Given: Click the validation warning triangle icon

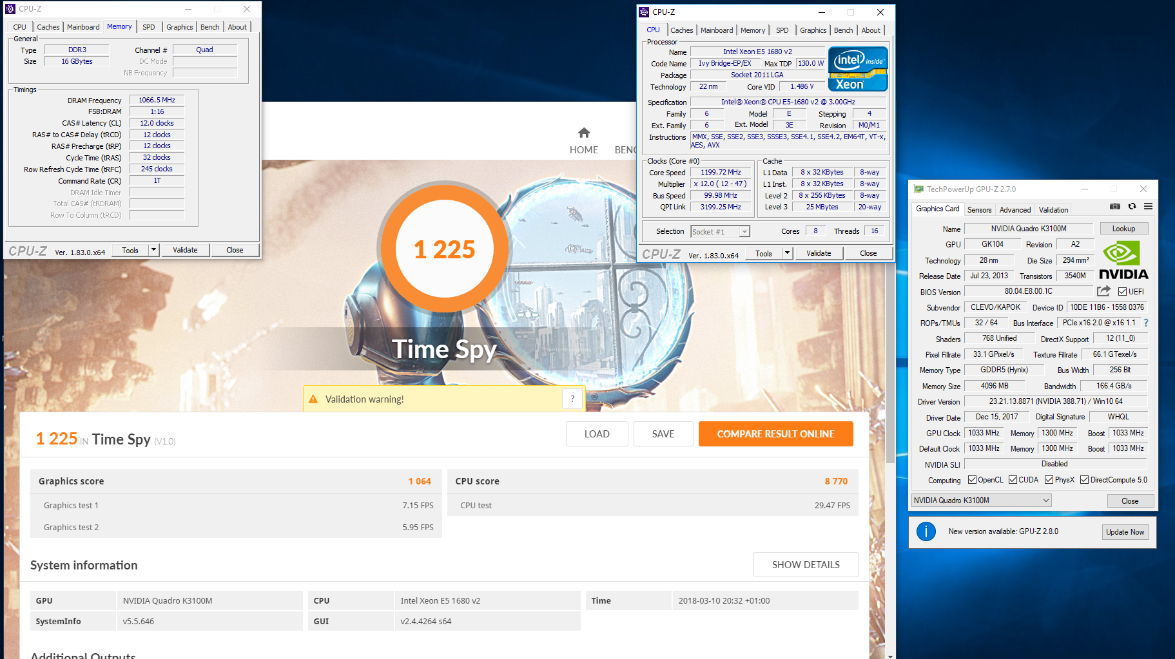Looking at the screenshot, I should coord(313,399).
